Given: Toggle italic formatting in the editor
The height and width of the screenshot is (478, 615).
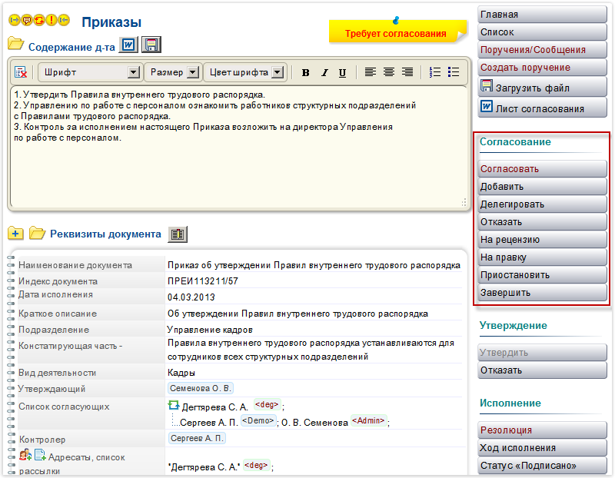Looking at the screenshot, I should click(324, 71).
